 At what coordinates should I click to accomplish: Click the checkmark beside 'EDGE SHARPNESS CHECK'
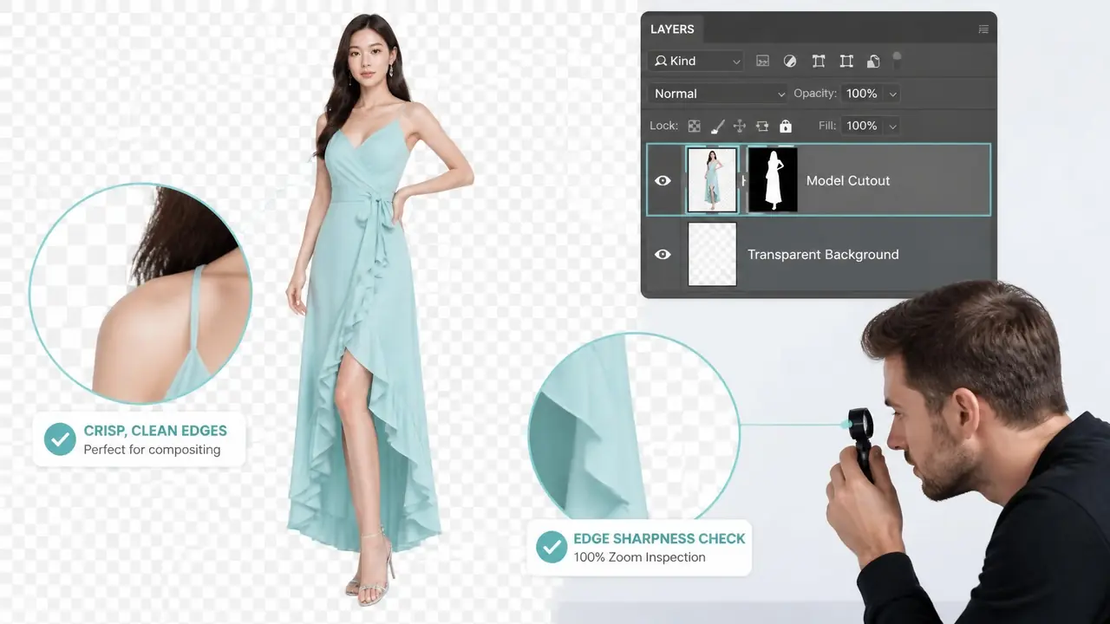[x=551, y=547]
